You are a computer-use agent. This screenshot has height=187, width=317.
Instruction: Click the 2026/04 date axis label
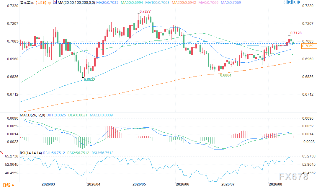(94, 184)
